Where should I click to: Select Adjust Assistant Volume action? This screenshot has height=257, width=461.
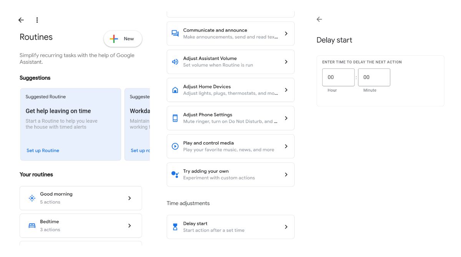point(230,62)
